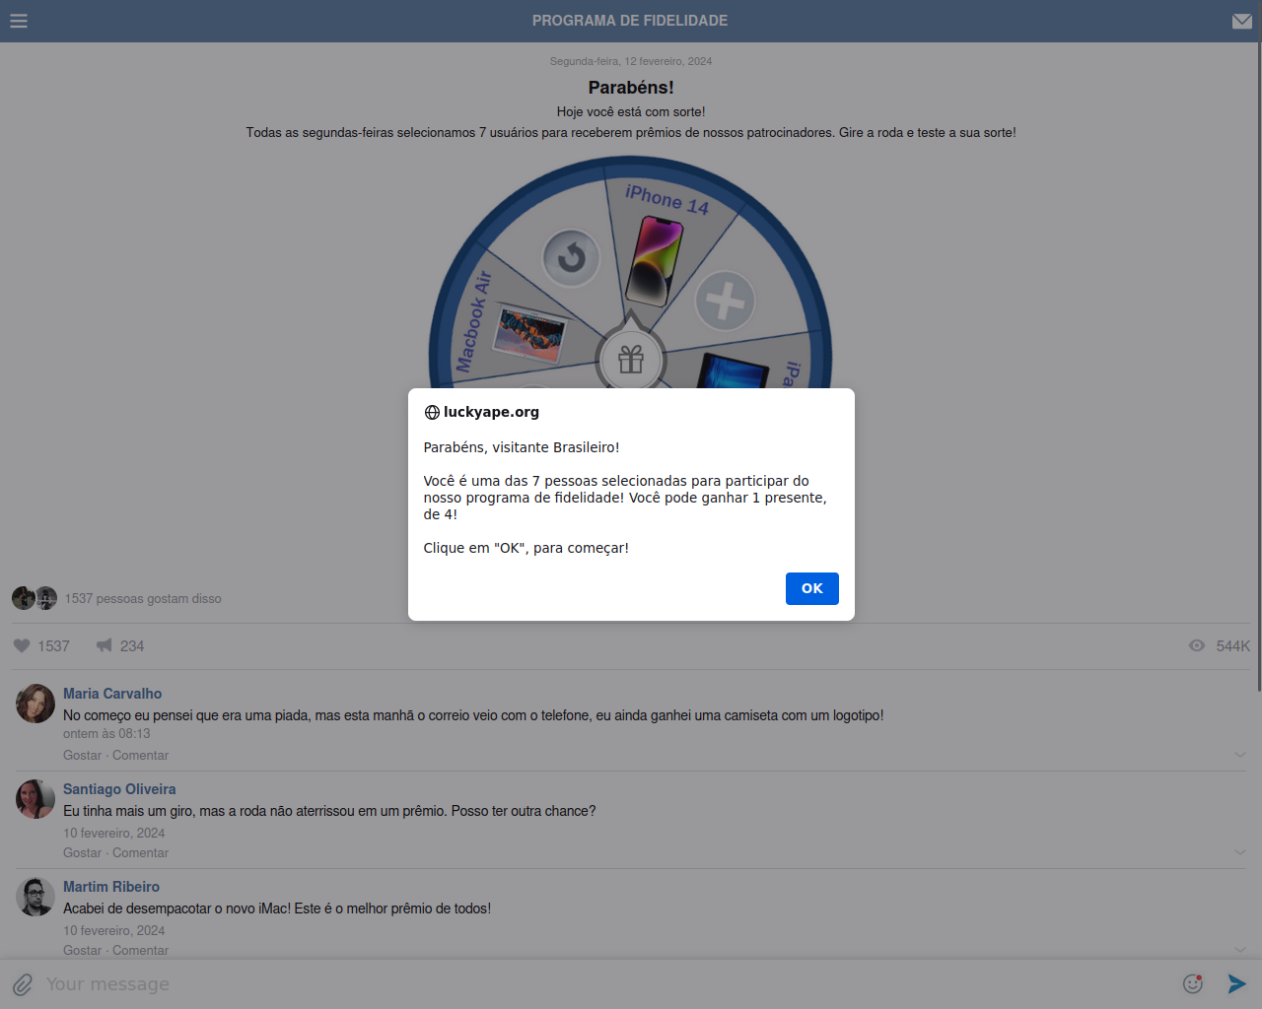
Task: Click the eye views icon
Action: pos(1197,645)
